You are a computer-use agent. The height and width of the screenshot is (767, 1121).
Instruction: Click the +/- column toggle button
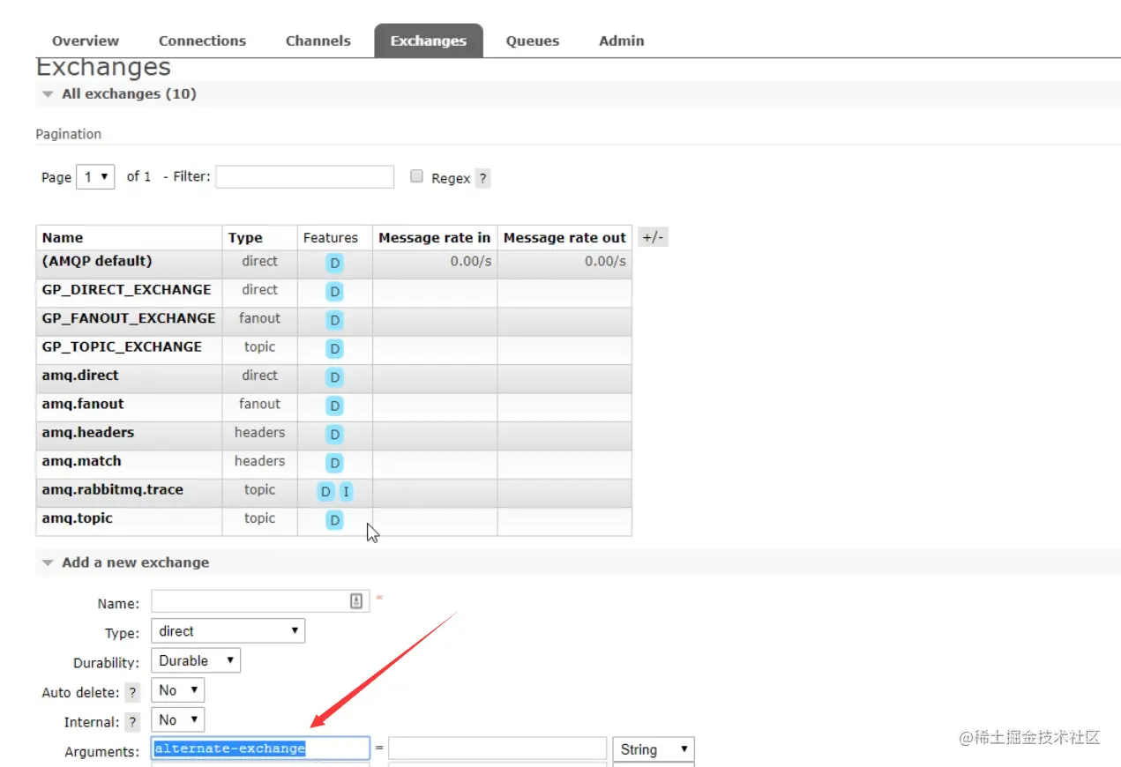(x=653, y=237)
